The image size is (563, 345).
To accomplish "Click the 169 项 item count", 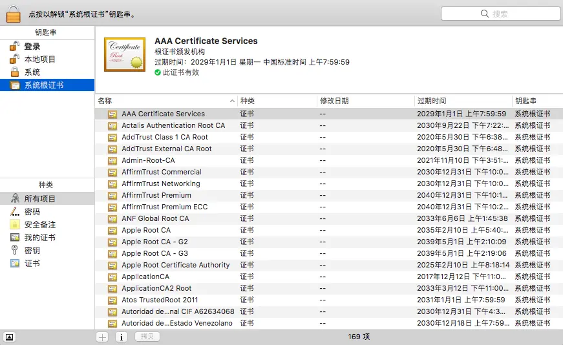I will click(x=359, y=337).
